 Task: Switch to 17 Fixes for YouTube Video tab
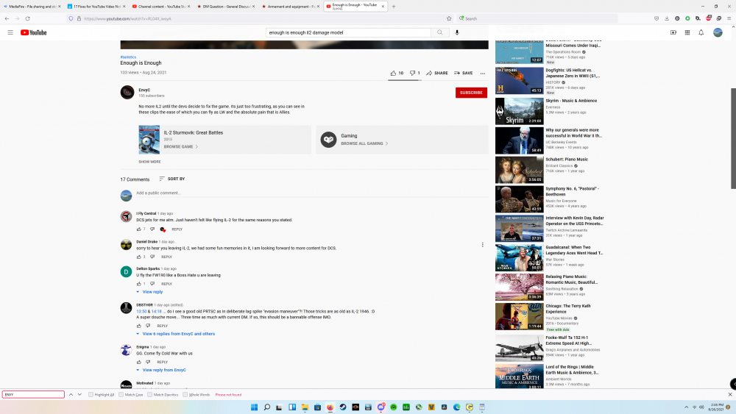96,7
